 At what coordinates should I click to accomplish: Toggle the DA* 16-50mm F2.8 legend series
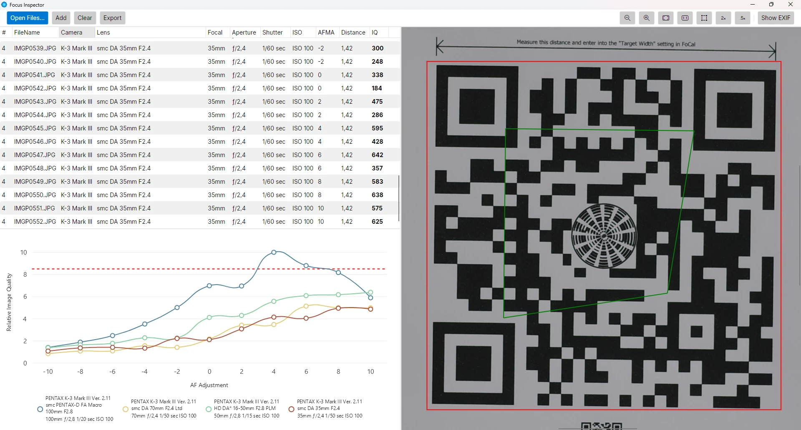[x=209, y=409]
